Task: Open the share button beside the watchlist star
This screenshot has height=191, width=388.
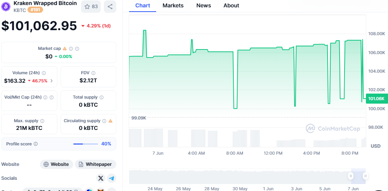Action: 110,7
